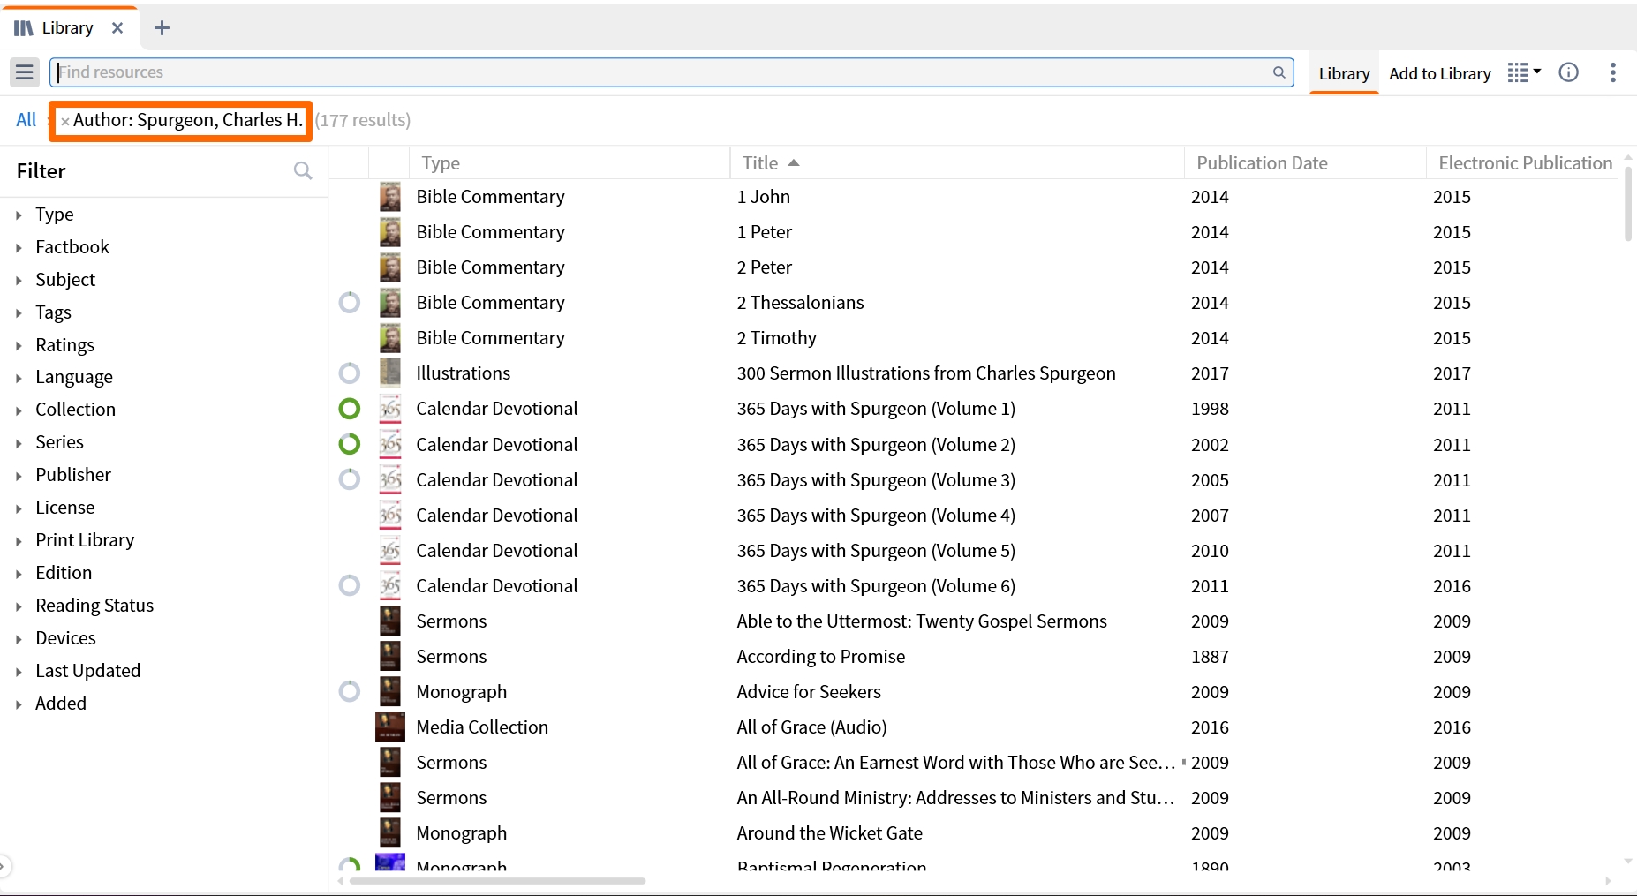Click the search magnifier in Find resources

coord(1279,72)
